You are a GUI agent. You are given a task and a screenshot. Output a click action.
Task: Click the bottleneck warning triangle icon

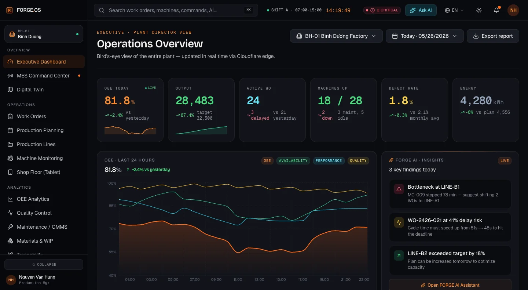[399, 189]
